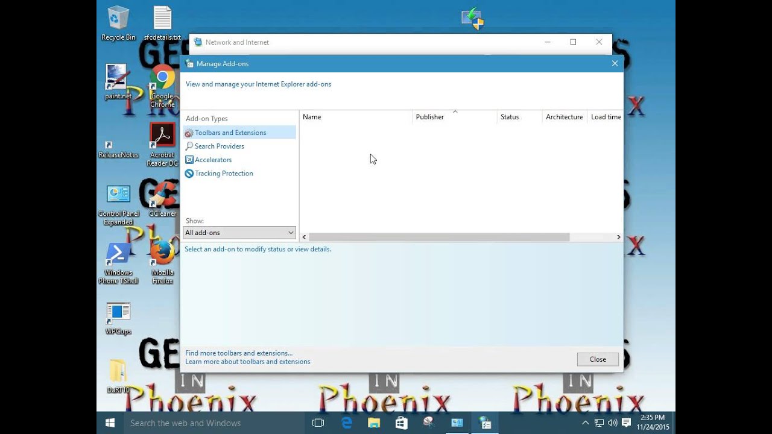The height and width of the screenshot is (434, 772).
Task: Select the Mozilla Firefox desktop shortcut
Action: (162, 262)
